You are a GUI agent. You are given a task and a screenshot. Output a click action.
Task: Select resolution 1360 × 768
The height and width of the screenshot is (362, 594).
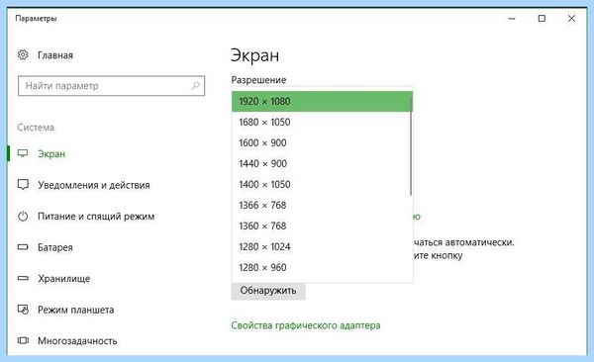(x=322, y=226)
